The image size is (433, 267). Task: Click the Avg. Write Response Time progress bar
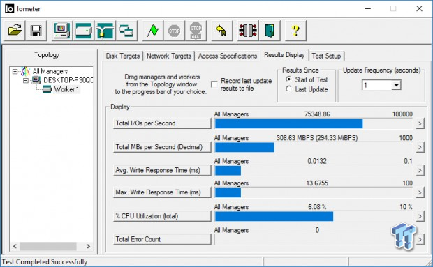pyautogui.click(x=314, y=171)
